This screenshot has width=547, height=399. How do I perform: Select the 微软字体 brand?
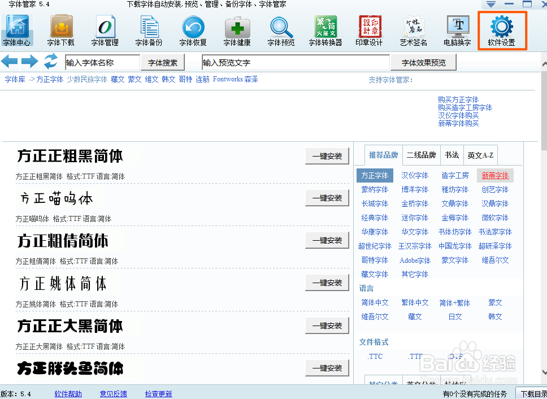[495, 218]
